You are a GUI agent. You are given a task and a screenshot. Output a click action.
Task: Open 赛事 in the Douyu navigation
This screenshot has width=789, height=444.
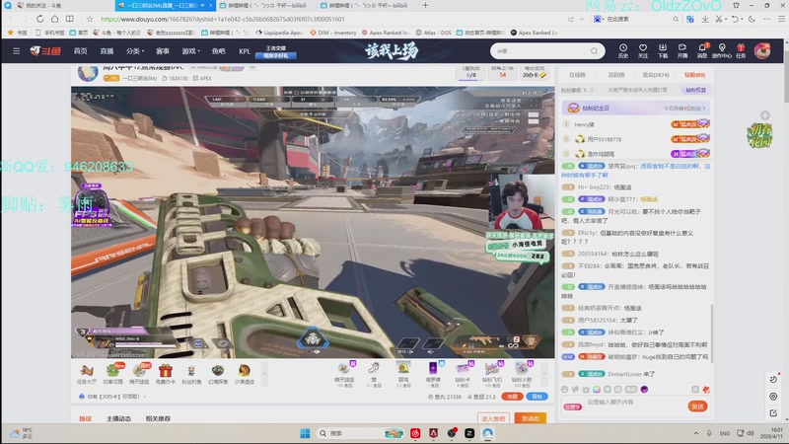(x=163, y=51)
